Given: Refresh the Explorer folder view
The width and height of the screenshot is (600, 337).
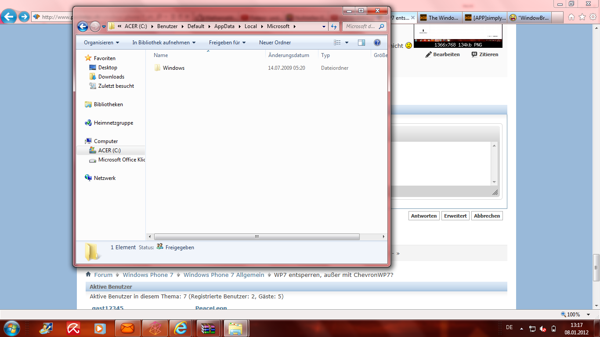Looking at the screenshot, I should click(x=334, y=26).
